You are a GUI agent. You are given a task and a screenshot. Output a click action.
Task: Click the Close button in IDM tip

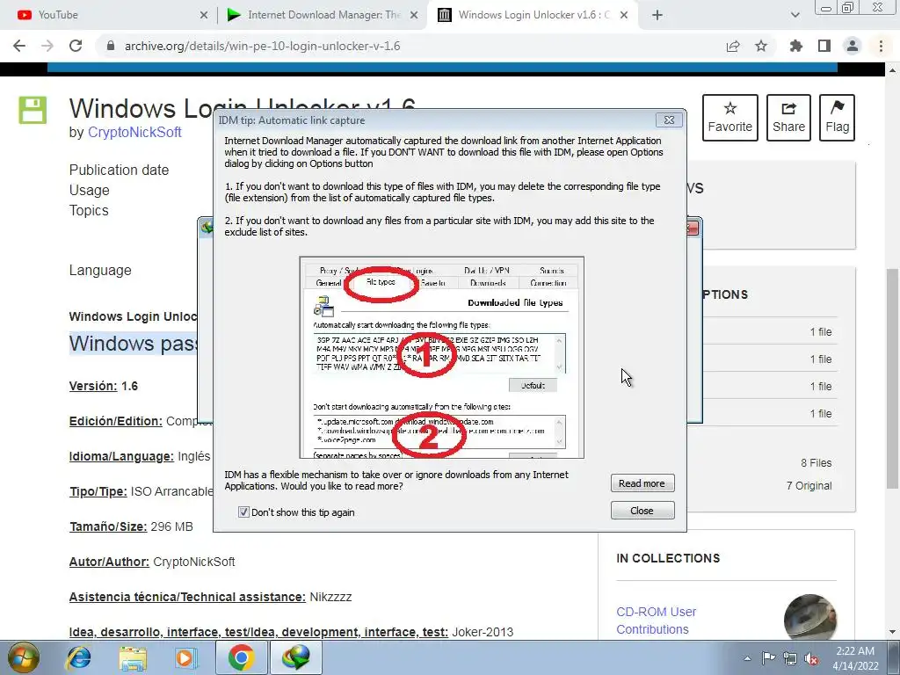click(642, 511)
